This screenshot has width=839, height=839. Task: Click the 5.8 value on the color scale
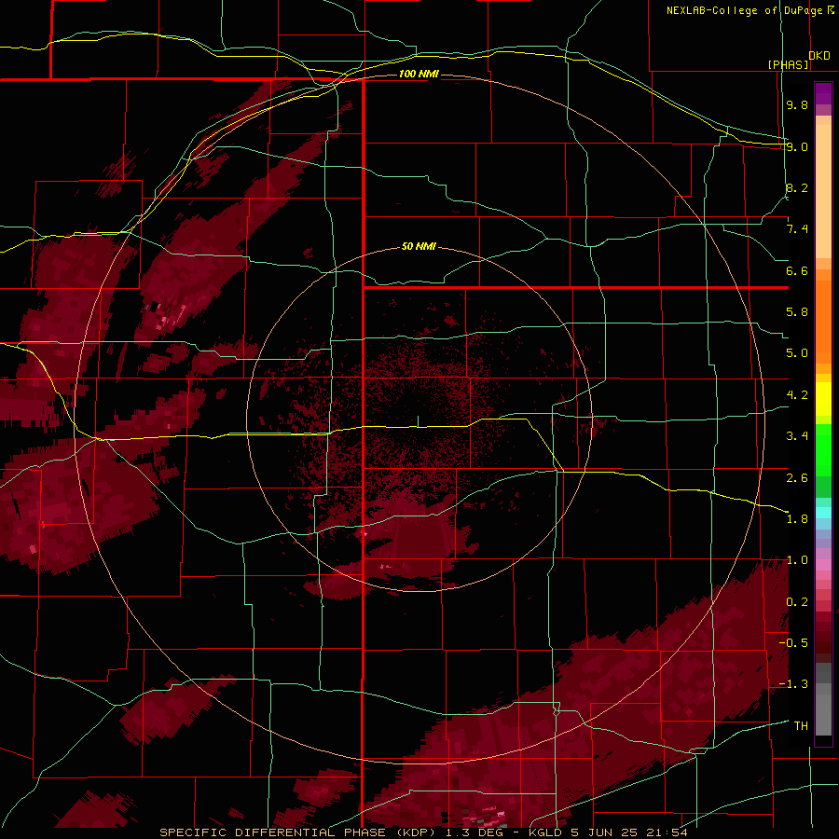[x=797, y=312]
